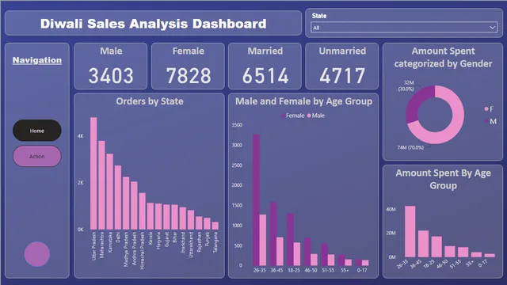Screen dimensions: 507x285
Task: Select the Male card value 3403
Action: [x=111, y=76]
